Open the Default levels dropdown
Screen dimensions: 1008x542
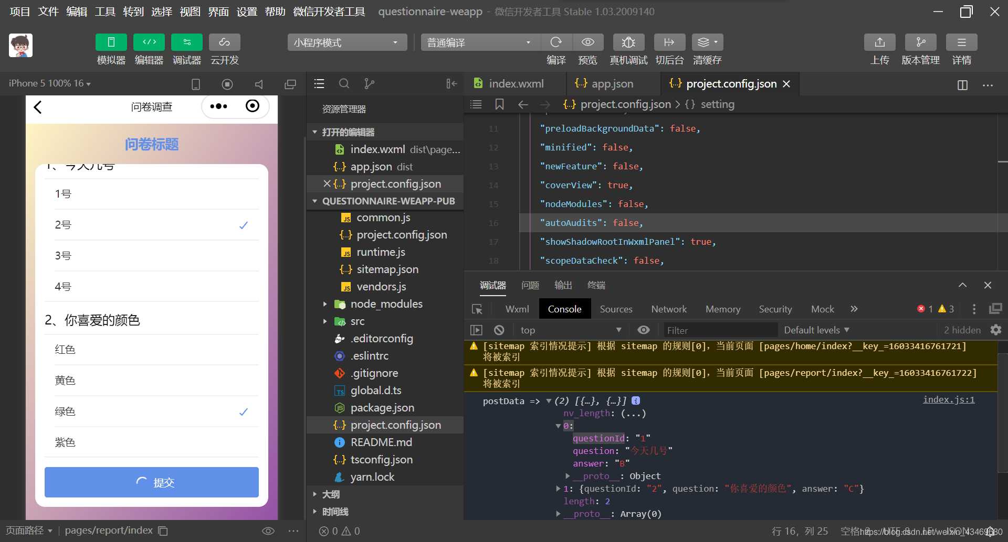pos(816,330)
